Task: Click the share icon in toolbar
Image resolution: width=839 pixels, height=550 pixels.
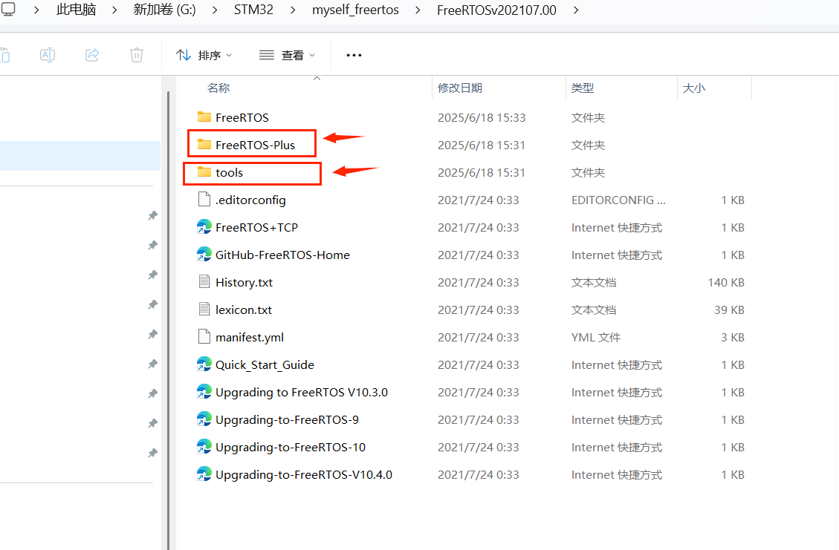Action: [x=92, y=54]
